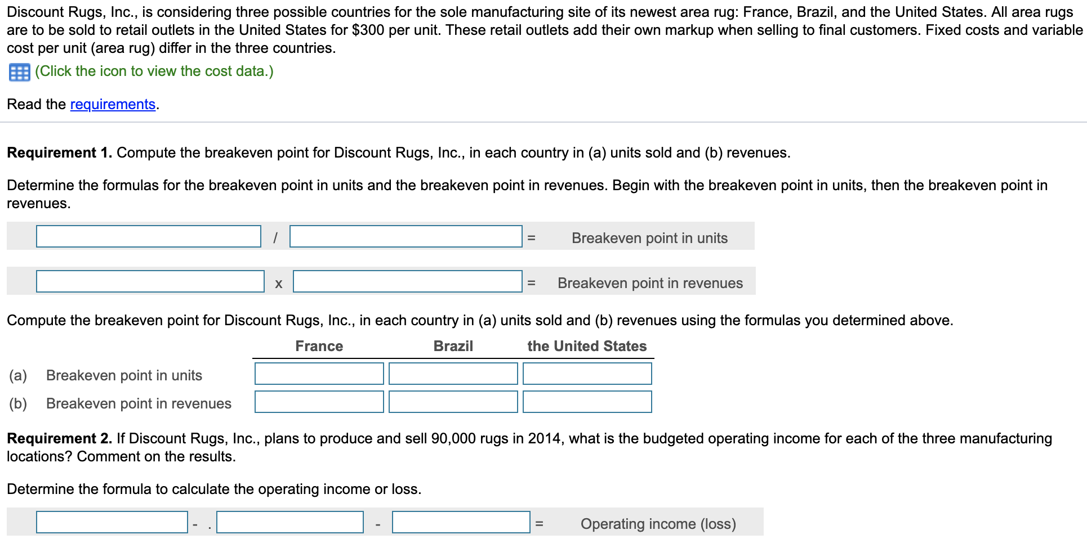This screenshot has width=1087, height=548.
Task: Enter France breakeven point in units
Action: (318, 373)
